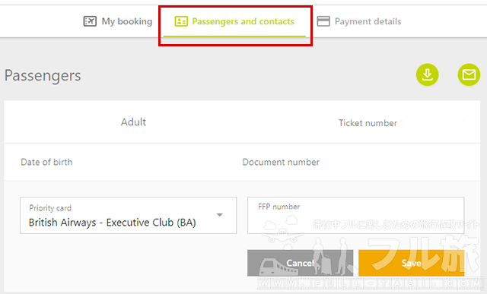Click the green download icon button
Screen dimensions: 487x294
click(x=428, y=74)
